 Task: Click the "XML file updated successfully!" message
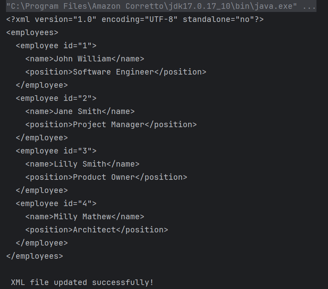(x=82, y=283)
